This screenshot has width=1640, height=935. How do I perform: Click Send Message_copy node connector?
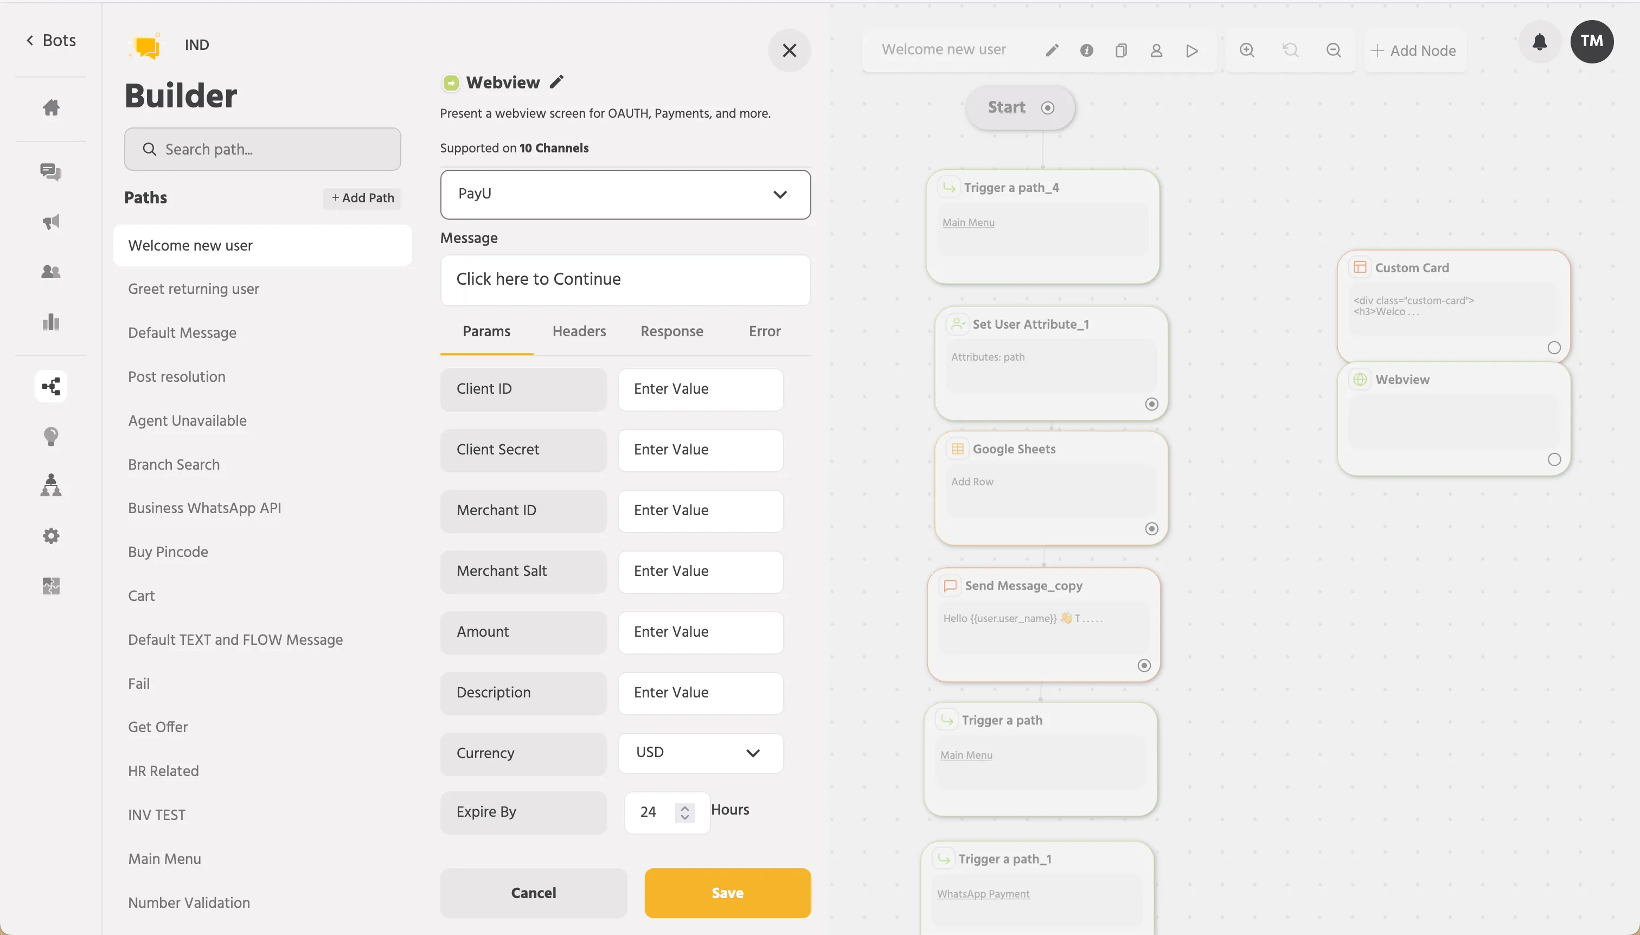1144,665
